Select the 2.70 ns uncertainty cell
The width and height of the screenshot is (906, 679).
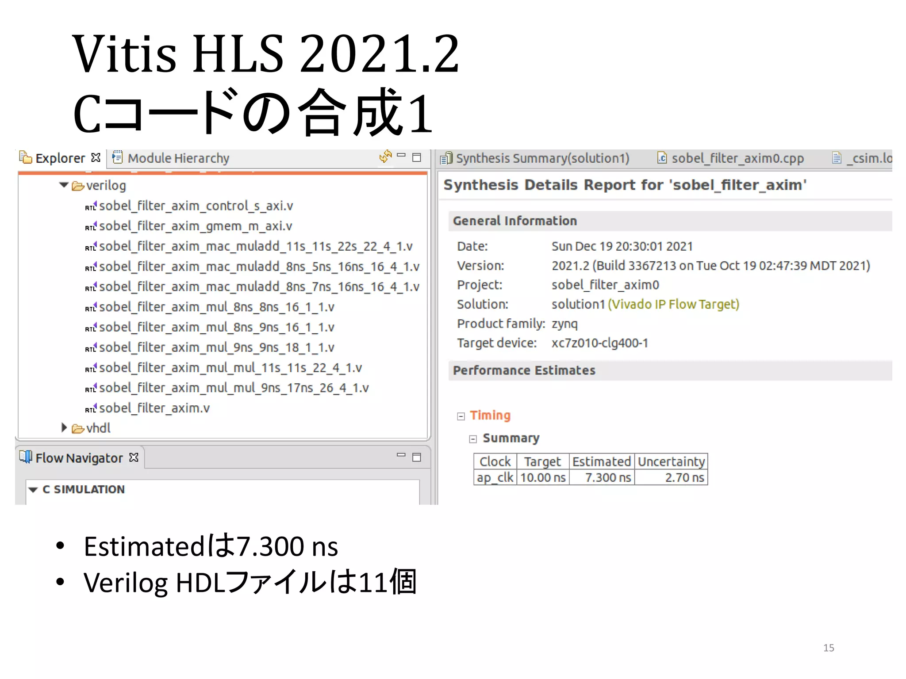point(671,477)
